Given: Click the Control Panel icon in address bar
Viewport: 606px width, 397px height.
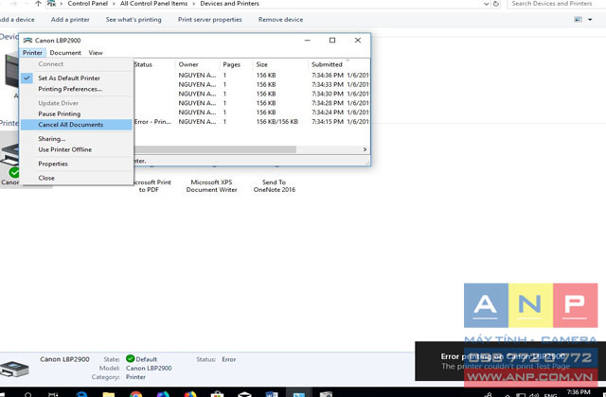Looking at the screenshot, I should [51, 4].
